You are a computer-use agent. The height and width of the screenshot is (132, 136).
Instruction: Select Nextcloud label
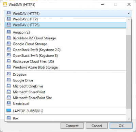(21, 103)
